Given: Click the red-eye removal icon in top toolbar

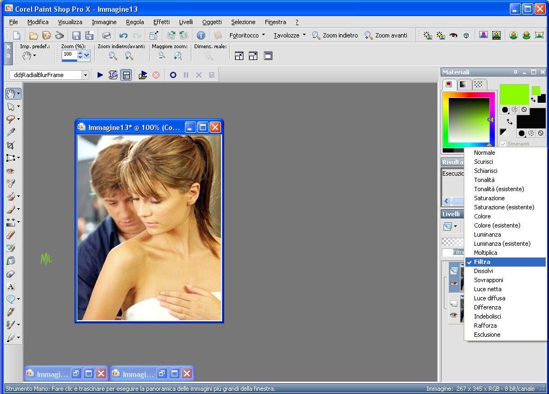Looking at the screenshot, I should pos(454,35).
